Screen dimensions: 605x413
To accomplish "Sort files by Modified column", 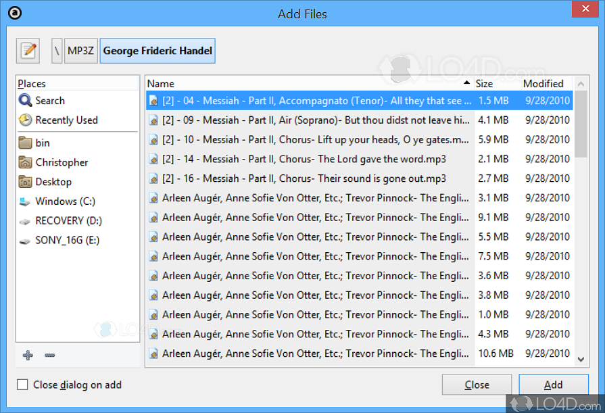I will pos(544,84).
